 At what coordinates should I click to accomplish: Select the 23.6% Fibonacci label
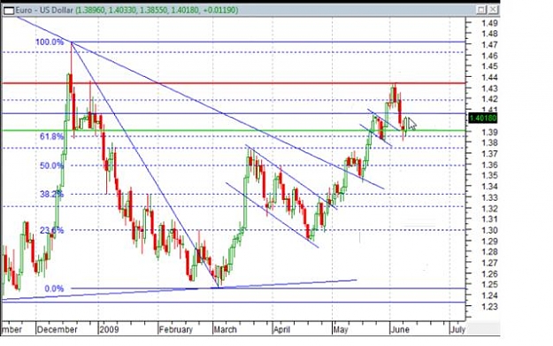coord(51,231)
